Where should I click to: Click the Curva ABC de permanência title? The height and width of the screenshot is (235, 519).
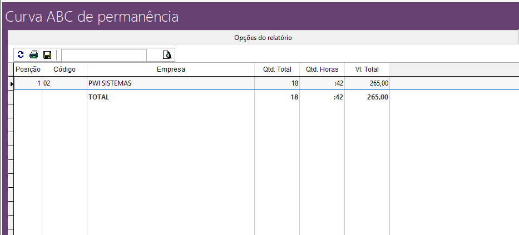(92, 17)
